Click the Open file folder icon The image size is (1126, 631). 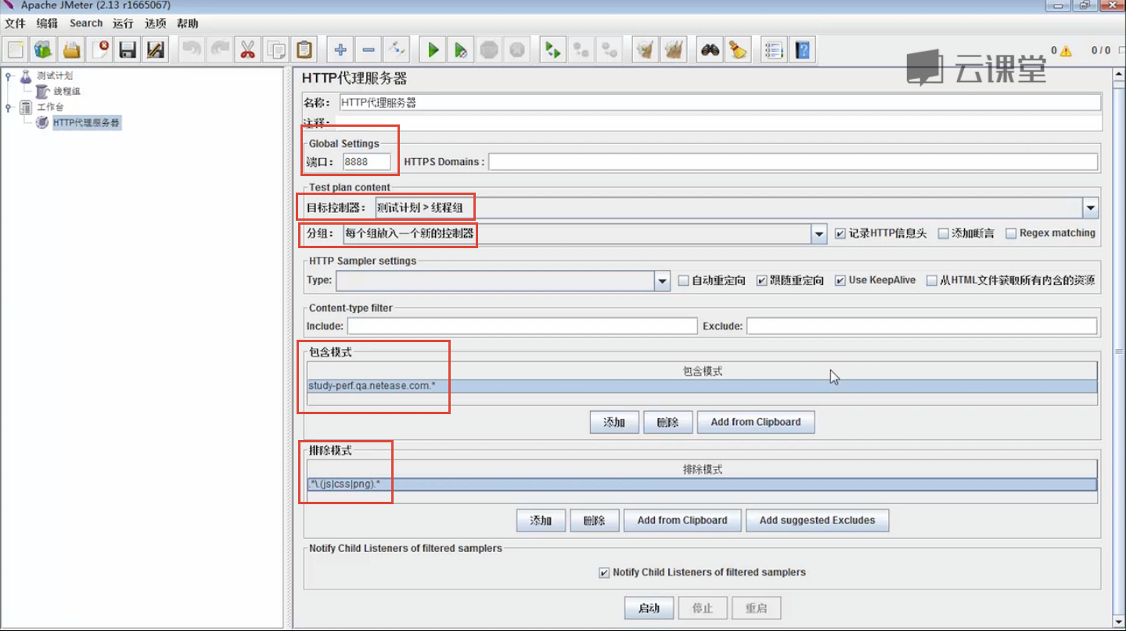71,50
